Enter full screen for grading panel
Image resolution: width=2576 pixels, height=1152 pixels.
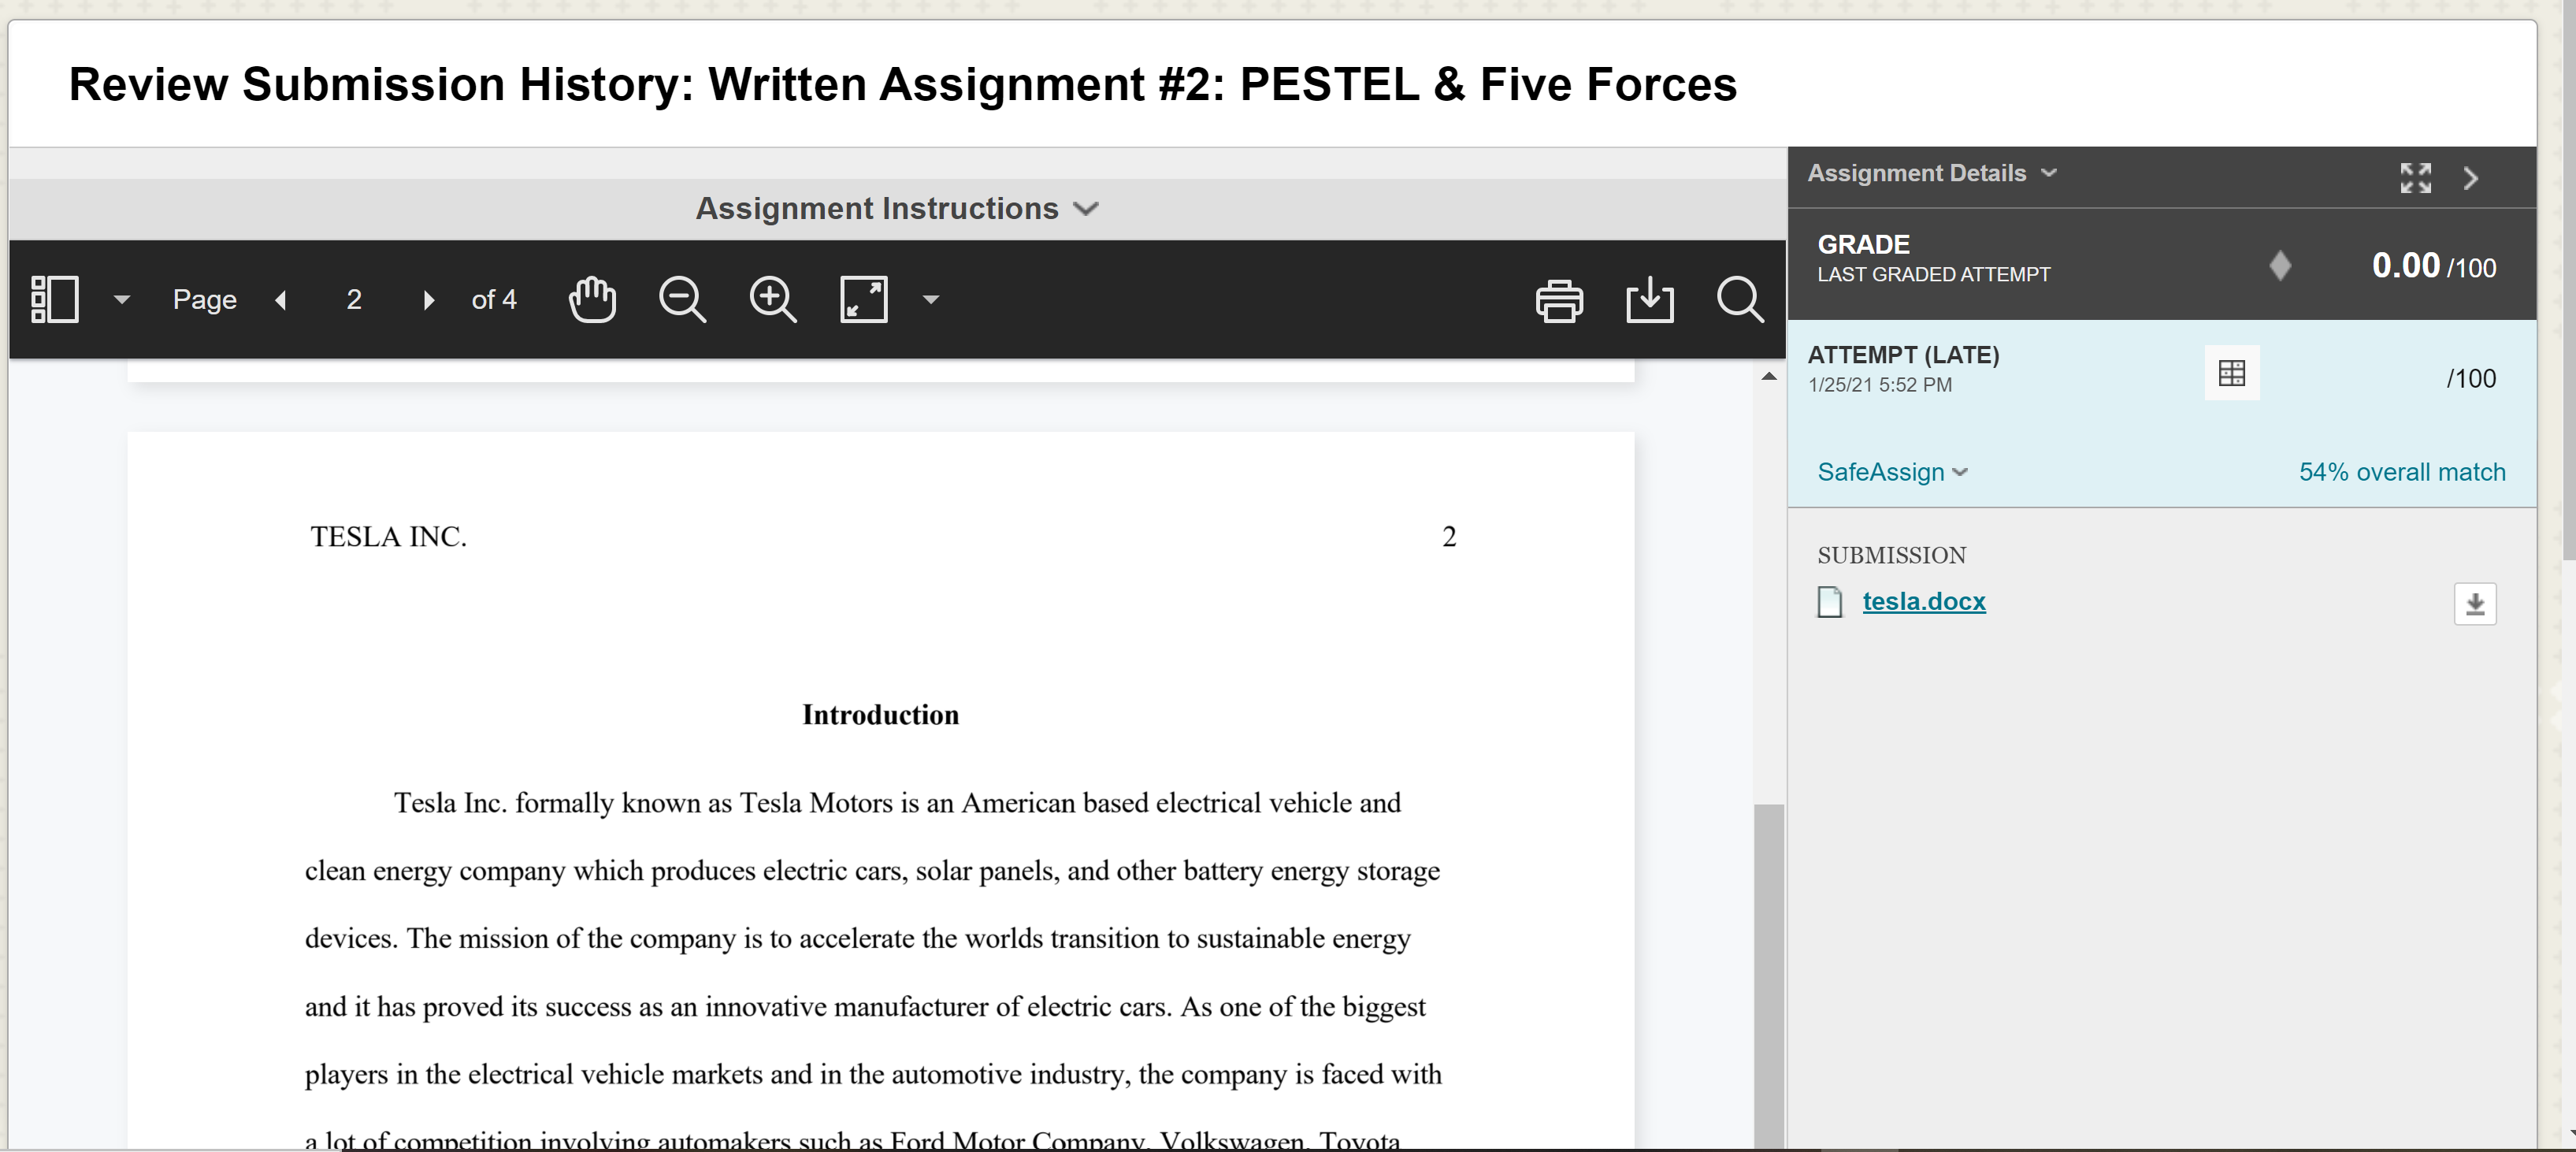[x=2415, y=178]
